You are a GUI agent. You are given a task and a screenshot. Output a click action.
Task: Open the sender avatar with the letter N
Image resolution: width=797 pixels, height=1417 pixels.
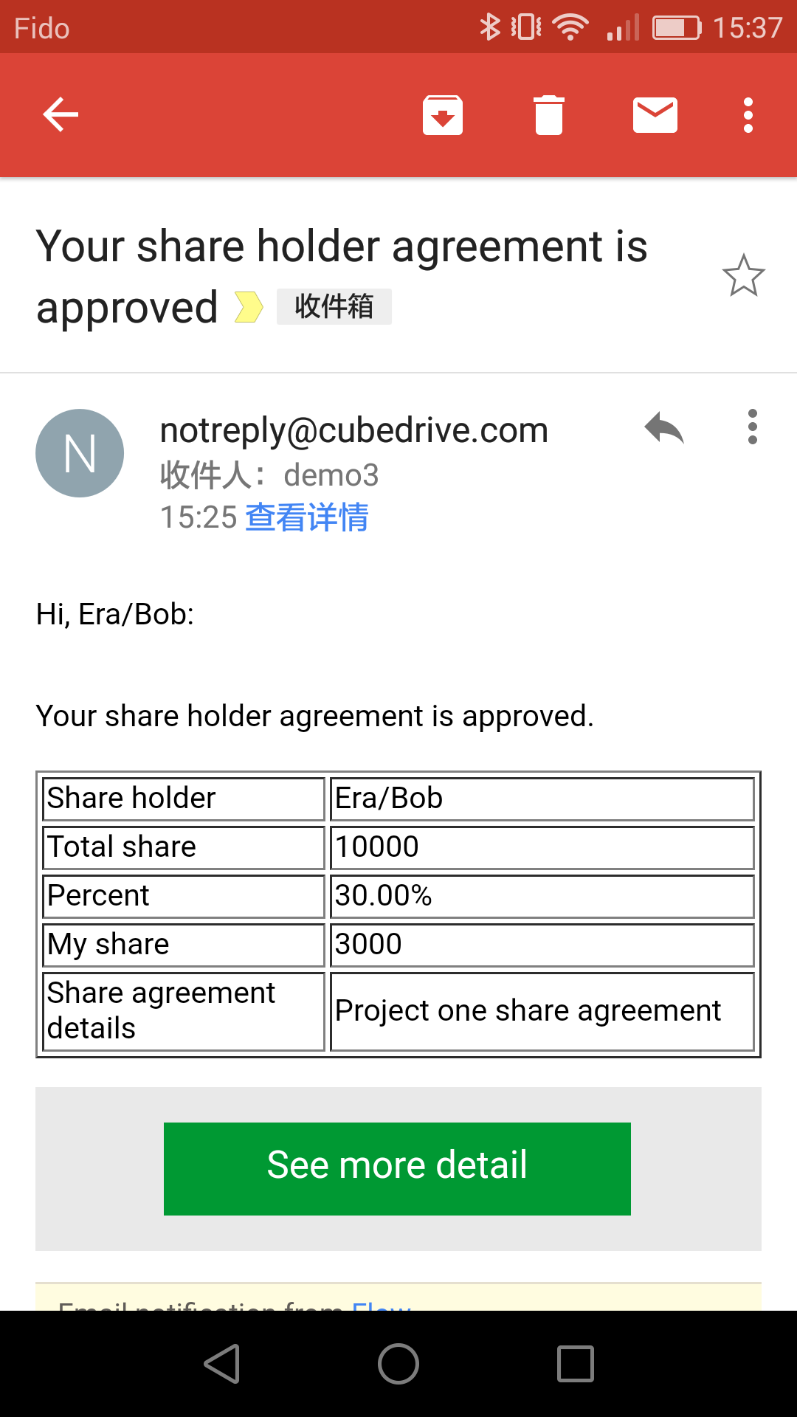pos(80,453)
